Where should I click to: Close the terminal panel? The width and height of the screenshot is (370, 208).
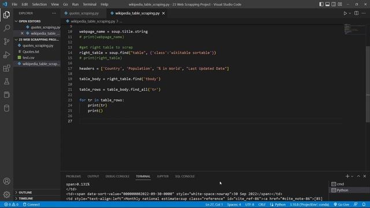pyautogui.click(x=365, y=176)
